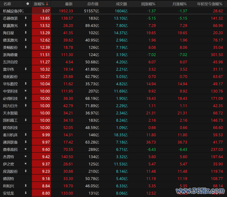Sort by 最新 column header
This screenshot has height=197, width=227.
(x=69, y=4)
